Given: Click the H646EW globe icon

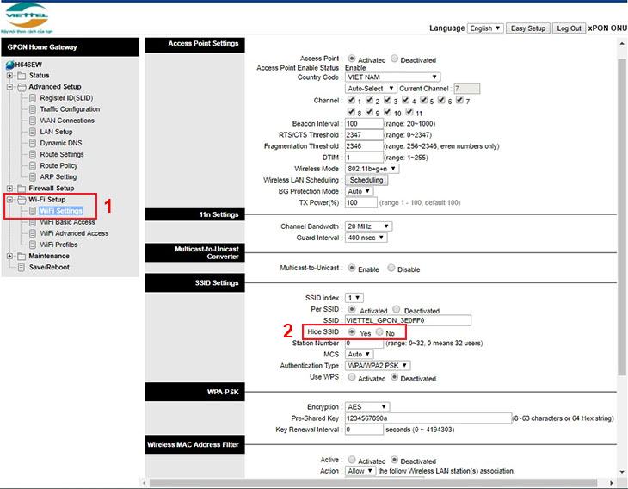Looking at the screenshot, I should click(x=10, y=65).
